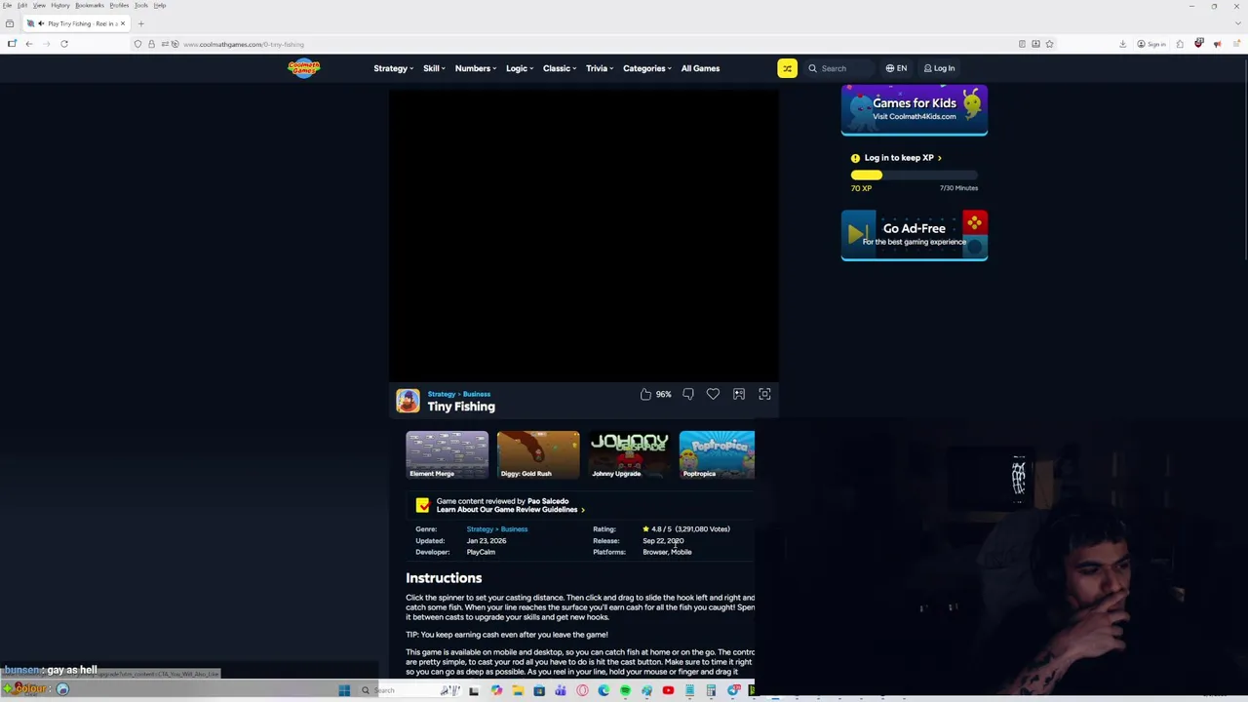1248x702 pixels.
Task: Click the browser Sign in button
Action: (1151, 44)
